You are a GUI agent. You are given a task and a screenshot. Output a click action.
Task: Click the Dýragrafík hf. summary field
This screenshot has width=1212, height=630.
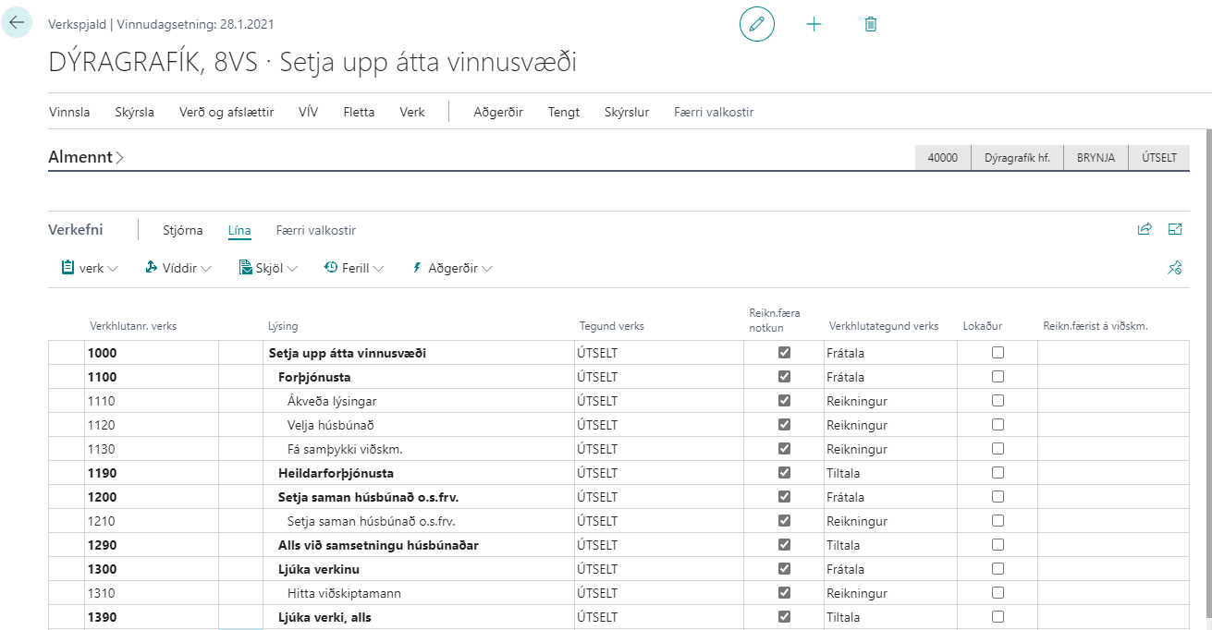[1017, 158]
